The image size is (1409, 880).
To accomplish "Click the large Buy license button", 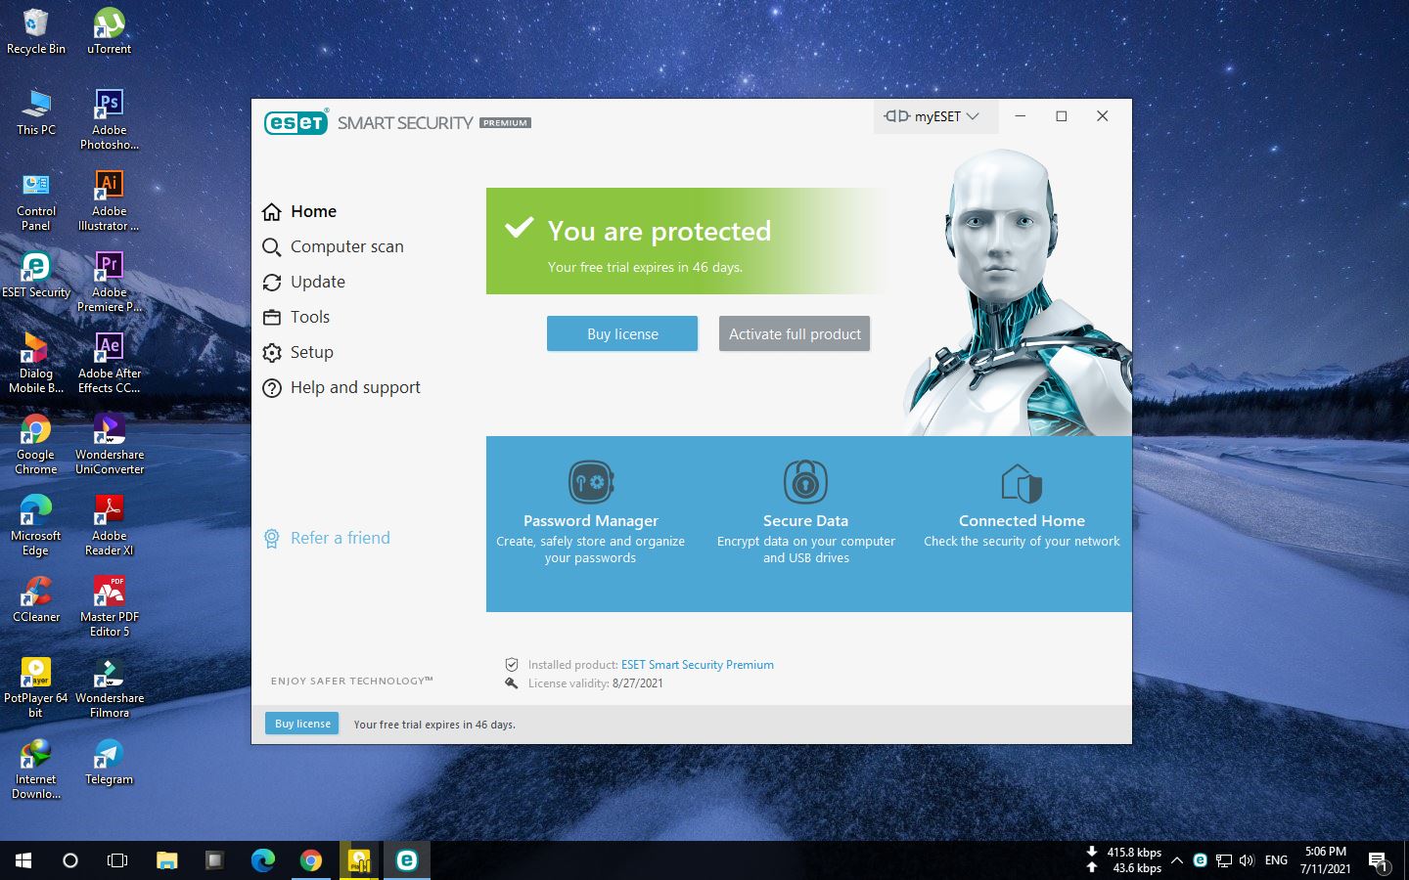I will (622, 333).
